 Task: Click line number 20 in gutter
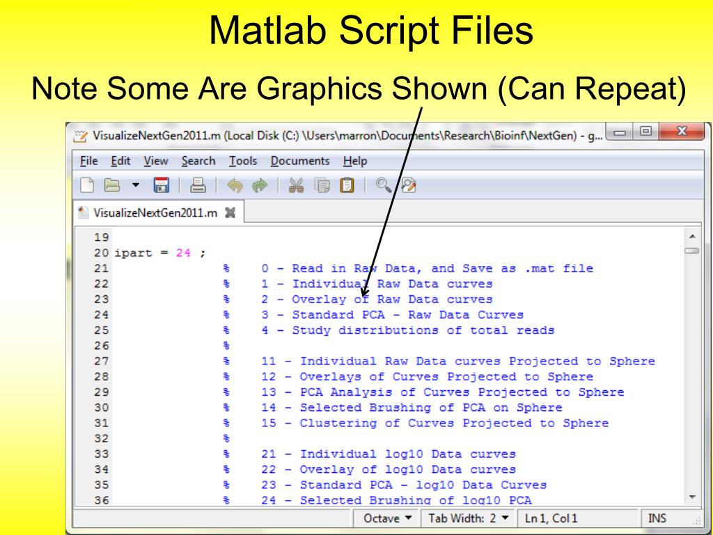tap(101, 253)
